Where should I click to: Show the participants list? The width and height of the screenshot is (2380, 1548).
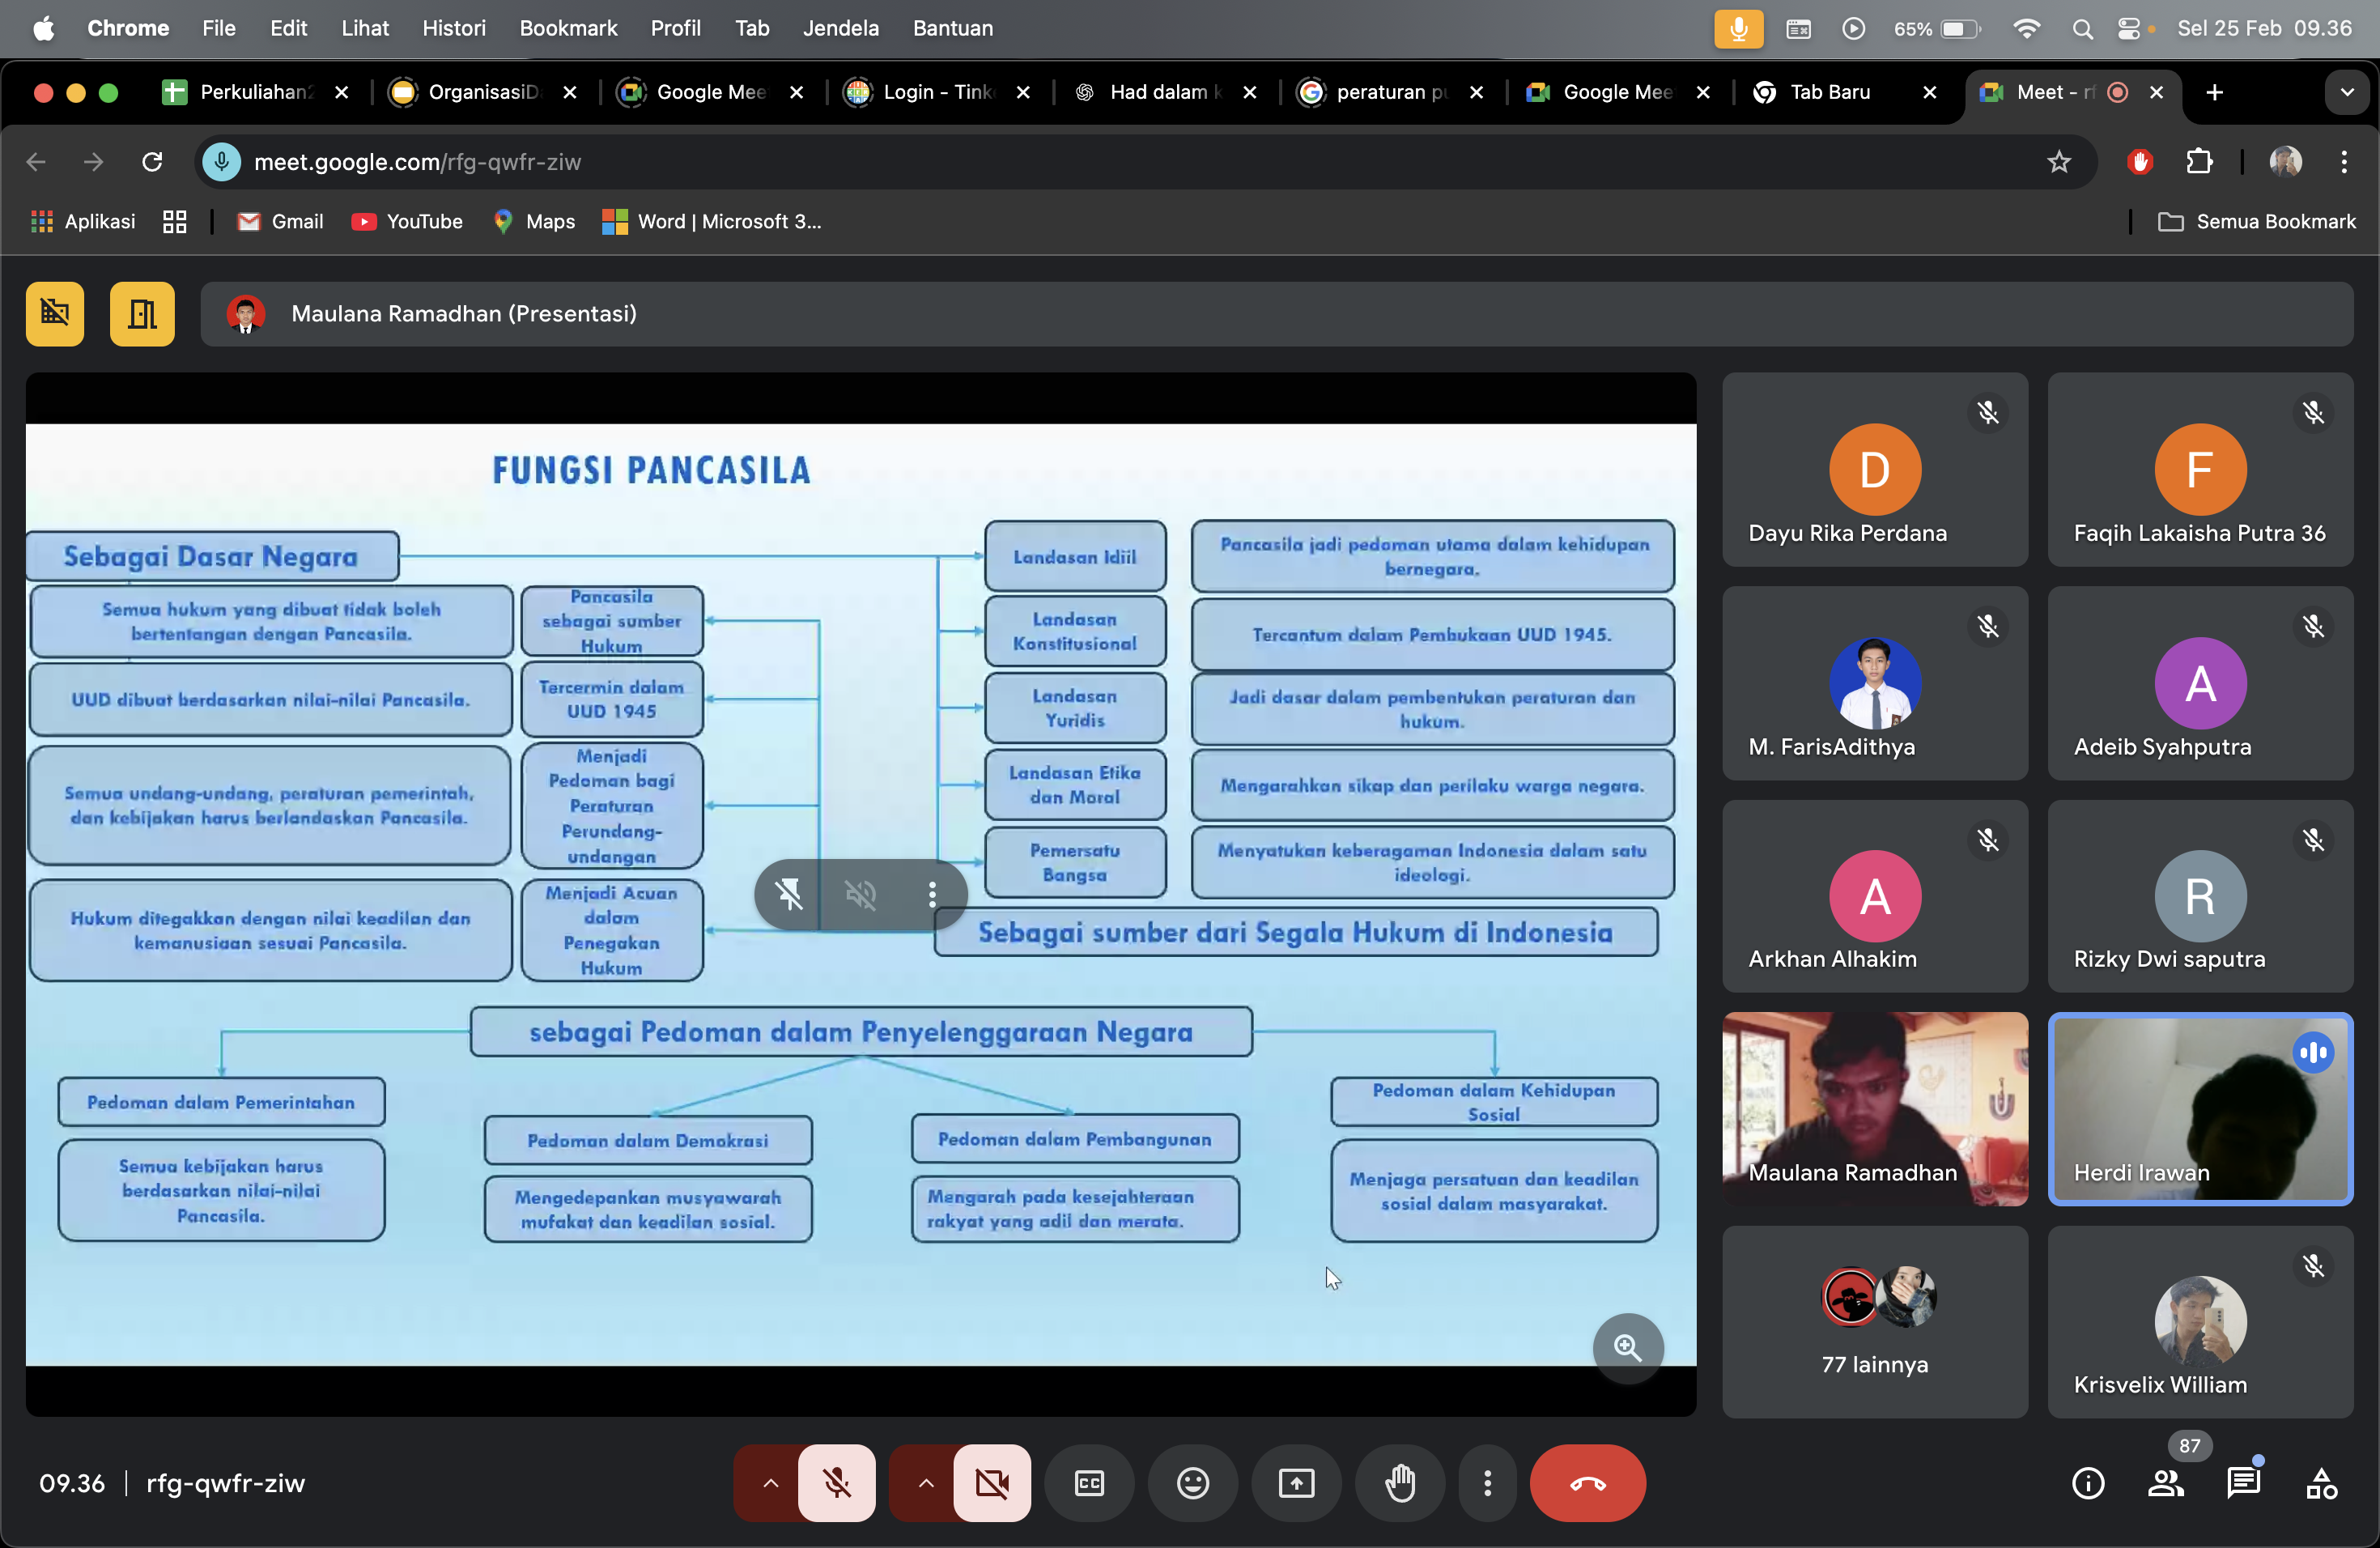(2165, 1482)
